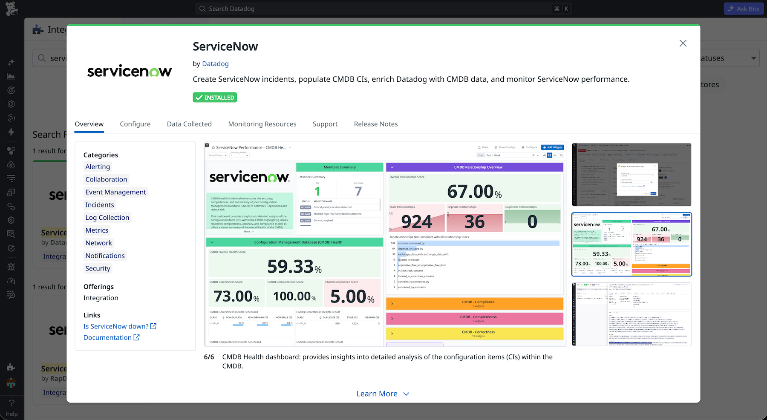Viewport: 767px width, 420px height.
Task: Click the table-with-magnifier sidebar icon
Action: (x=12, y=234)
